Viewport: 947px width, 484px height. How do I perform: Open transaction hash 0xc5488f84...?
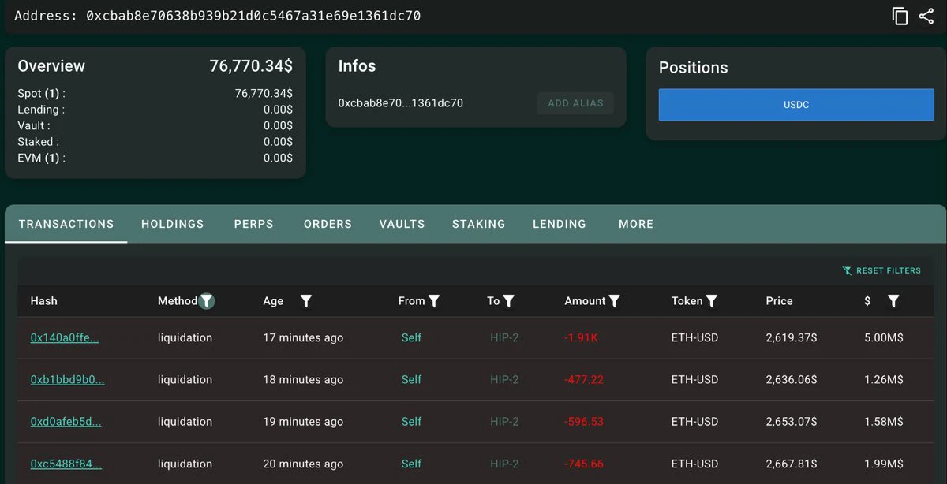point(66,464)
